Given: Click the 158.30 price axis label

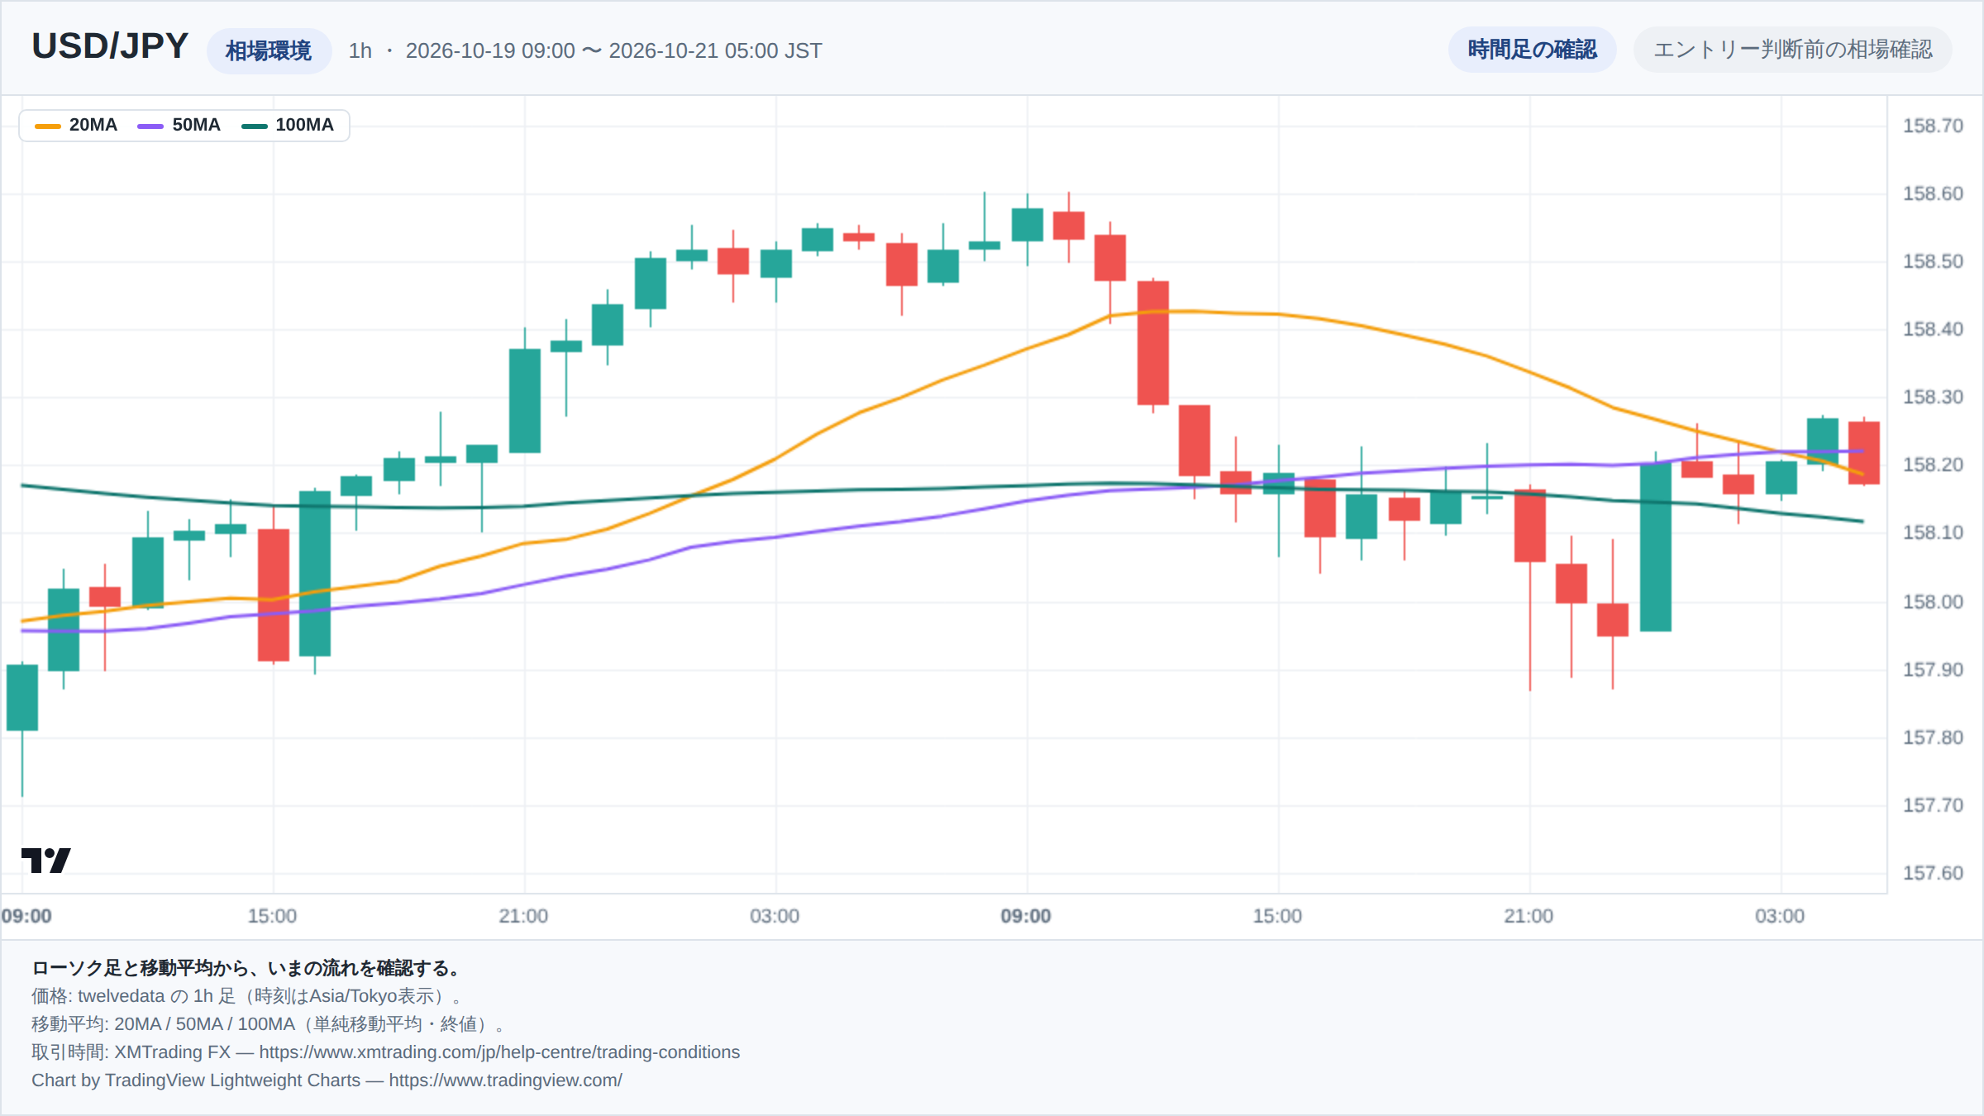Looking at the screenshot, I should click(1933, 397).
